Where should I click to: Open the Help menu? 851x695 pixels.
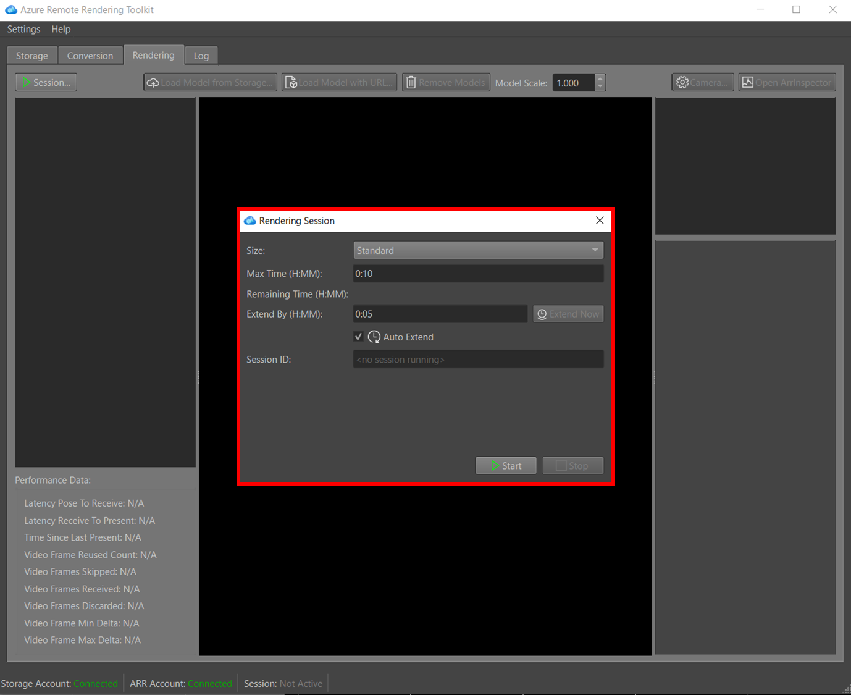61,28
